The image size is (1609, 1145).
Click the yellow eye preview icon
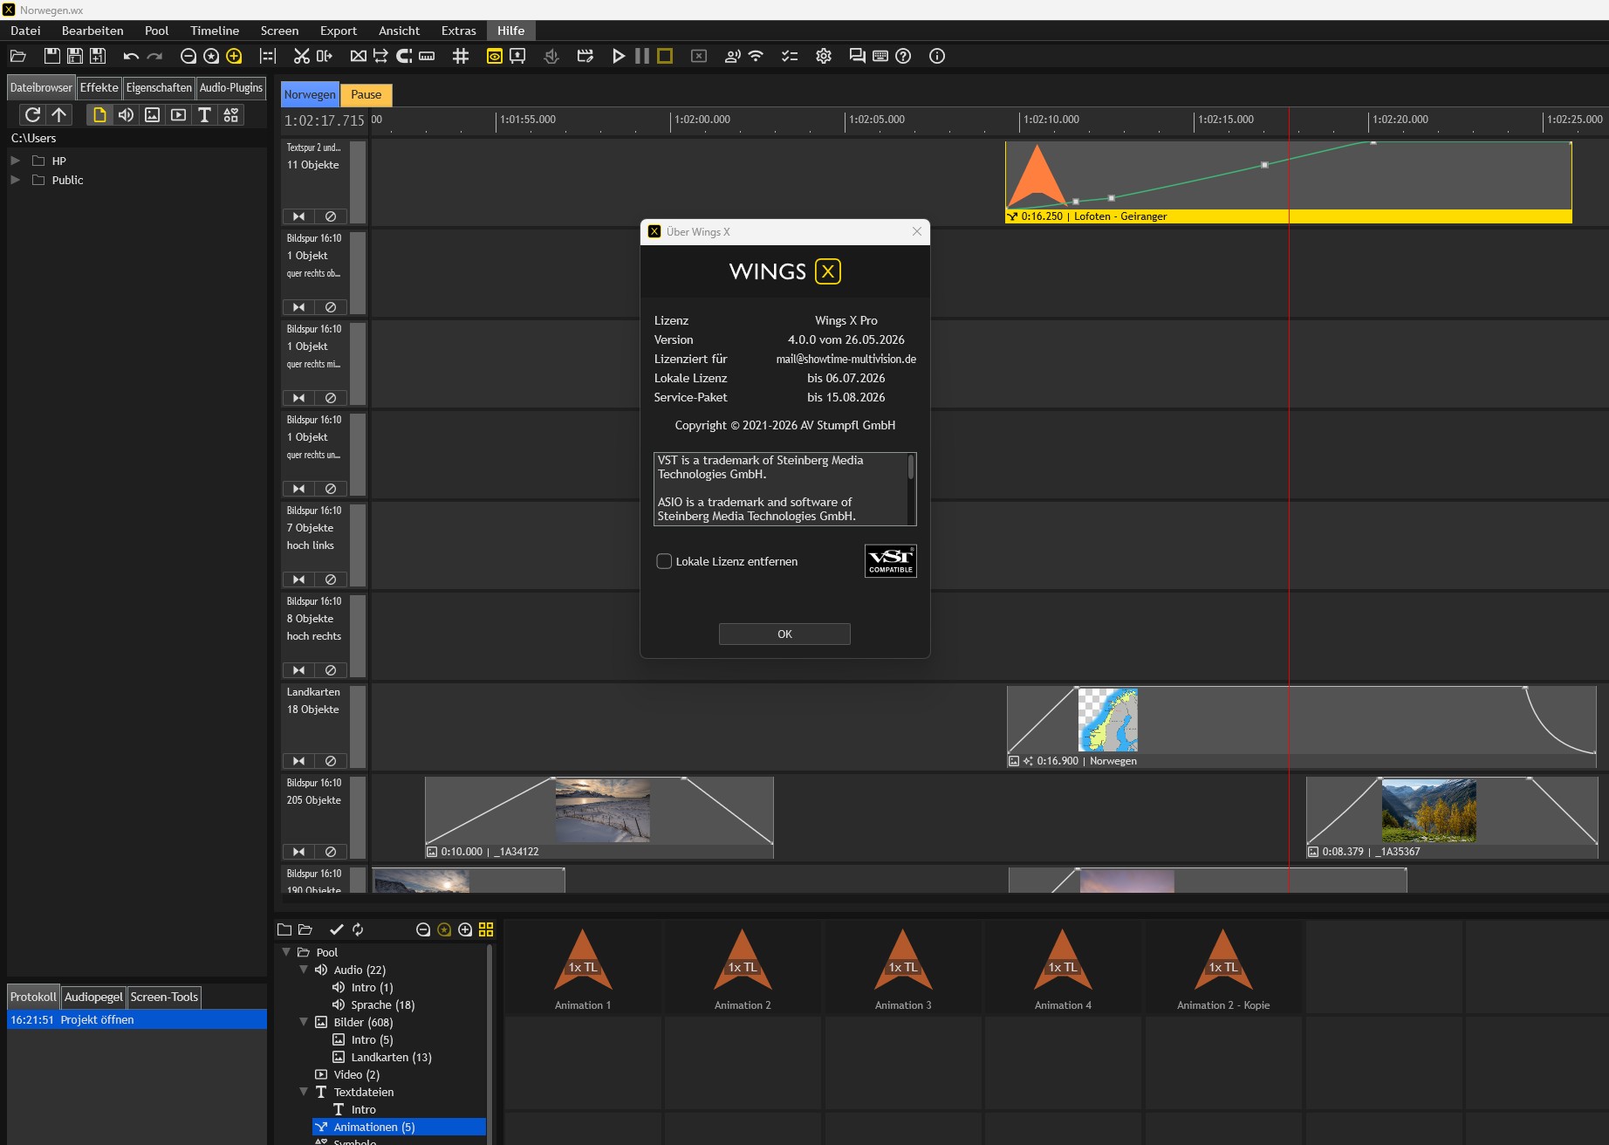coord(494,56)
